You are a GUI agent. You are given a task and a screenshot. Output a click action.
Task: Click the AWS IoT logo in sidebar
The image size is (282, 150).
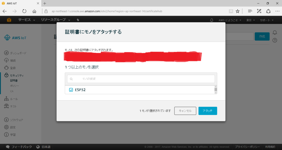(15, 38)
